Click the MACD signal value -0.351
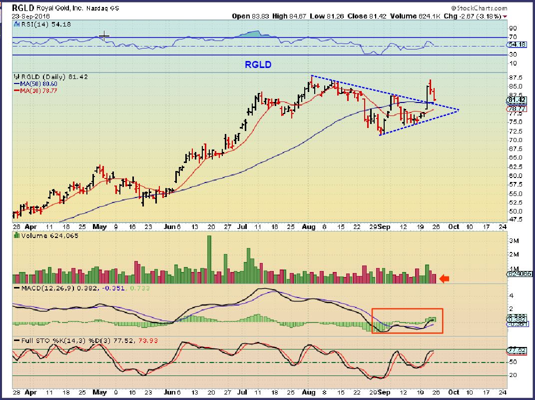The width and height of the screenshot is (535, 400). 114,288
